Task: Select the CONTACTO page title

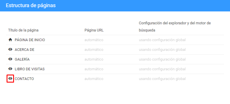Action: (24, 79)
